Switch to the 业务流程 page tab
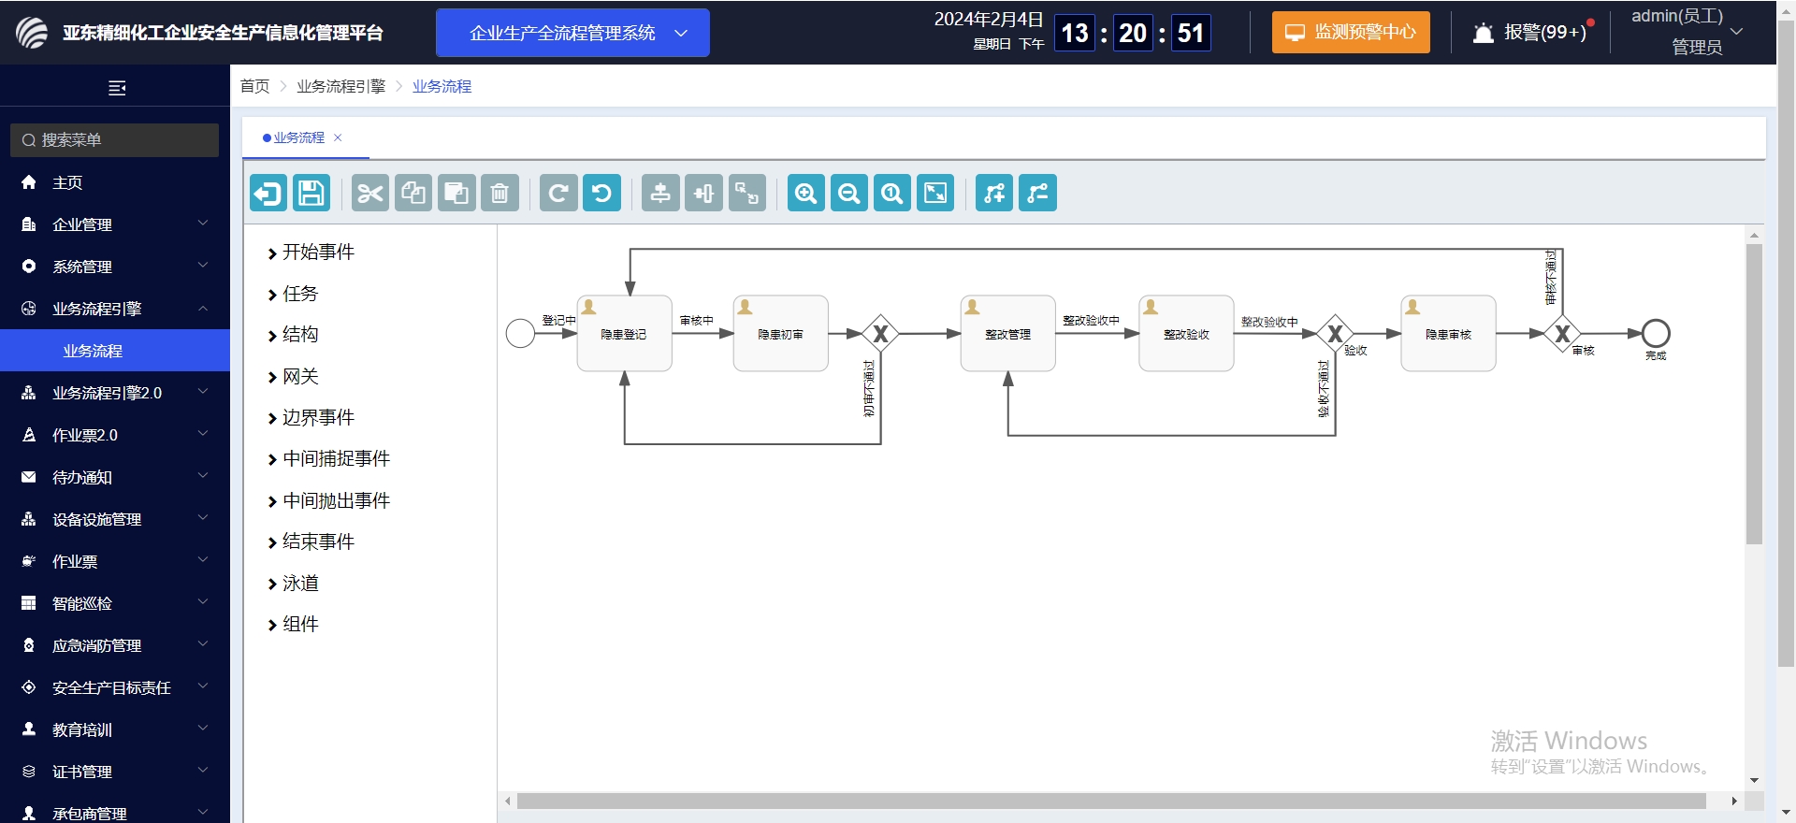Viewport: 1796px width, 823px height. [298, 137]
